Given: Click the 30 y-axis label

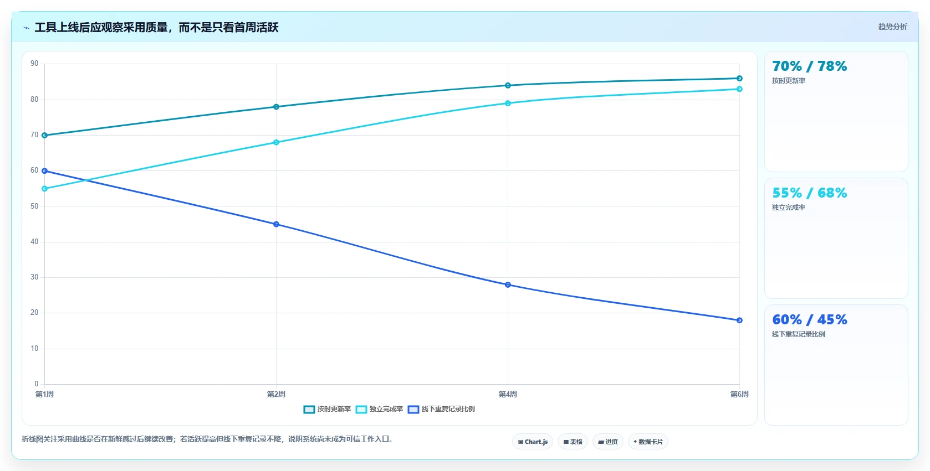Looking at the screenshot, I should click(34, 277).
